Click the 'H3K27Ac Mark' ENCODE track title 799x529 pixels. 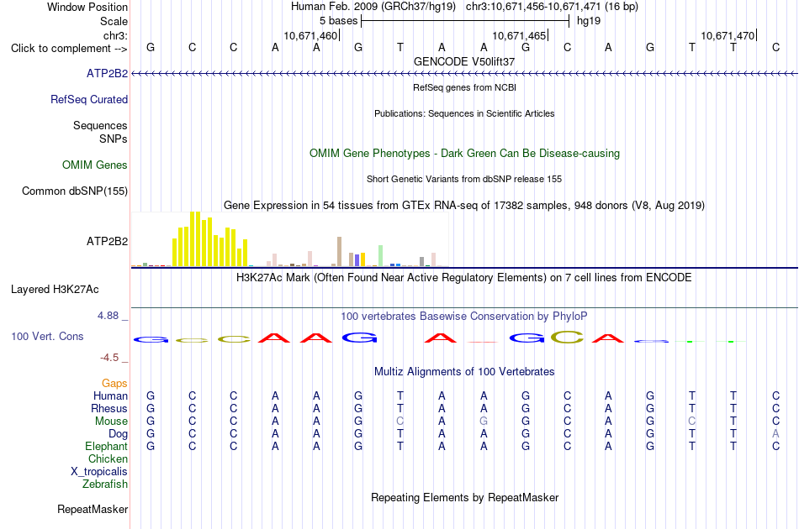point(464,278)
